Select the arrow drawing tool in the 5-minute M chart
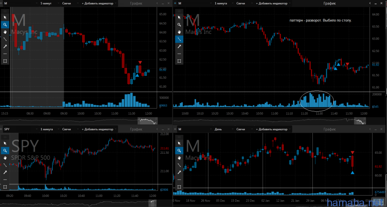 pos(5,46)
